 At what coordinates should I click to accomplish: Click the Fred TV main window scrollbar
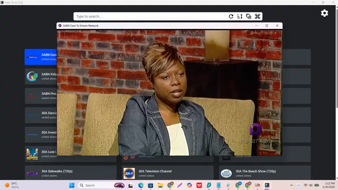337,58
